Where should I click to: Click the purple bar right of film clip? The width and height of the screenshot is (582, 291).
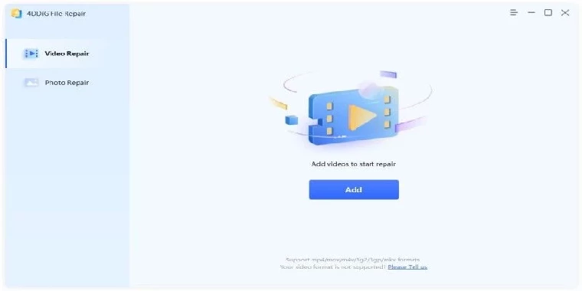(x=410, y=124)
